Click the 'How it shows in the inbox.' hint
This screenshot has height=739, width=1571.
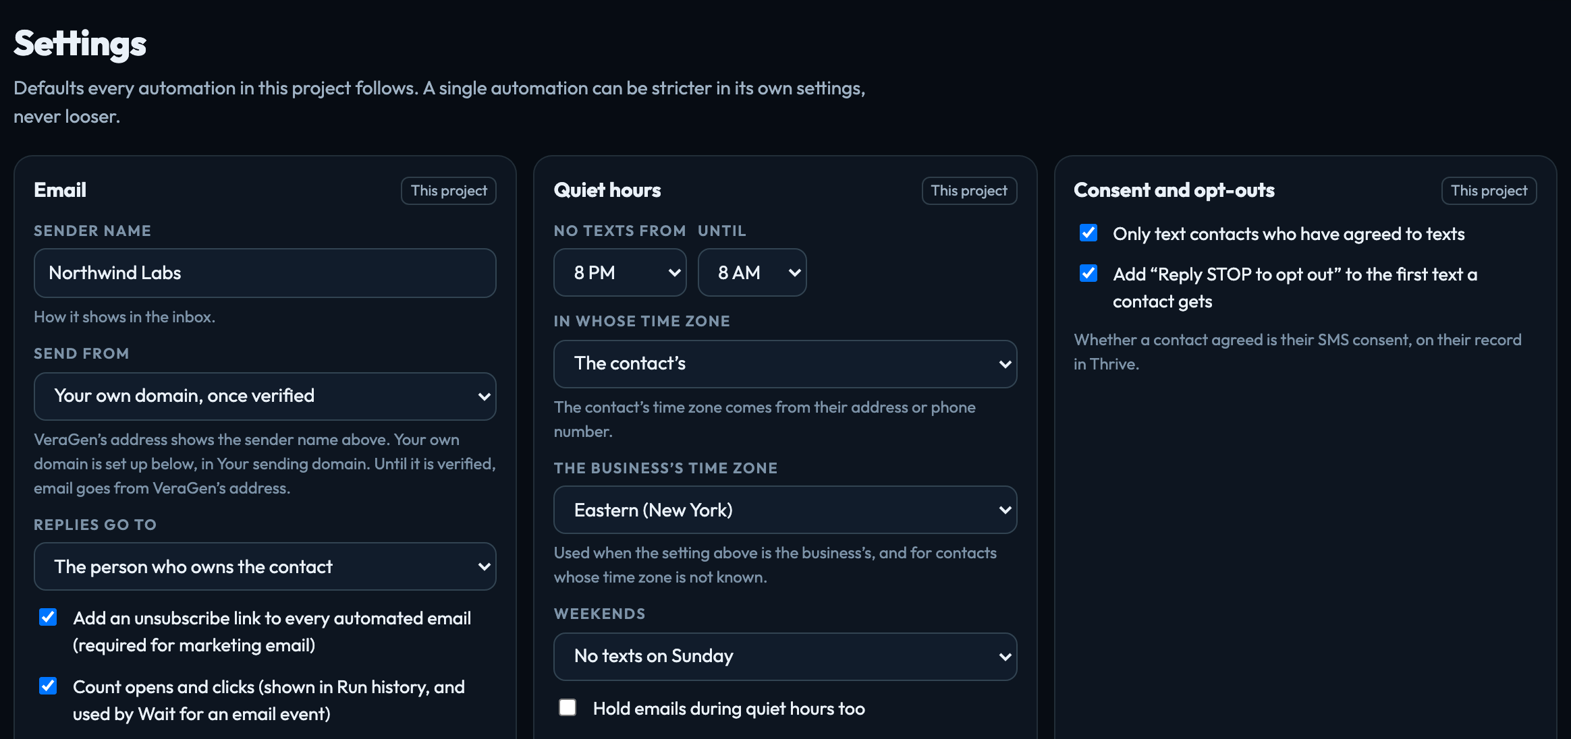(x=125, y=317)
